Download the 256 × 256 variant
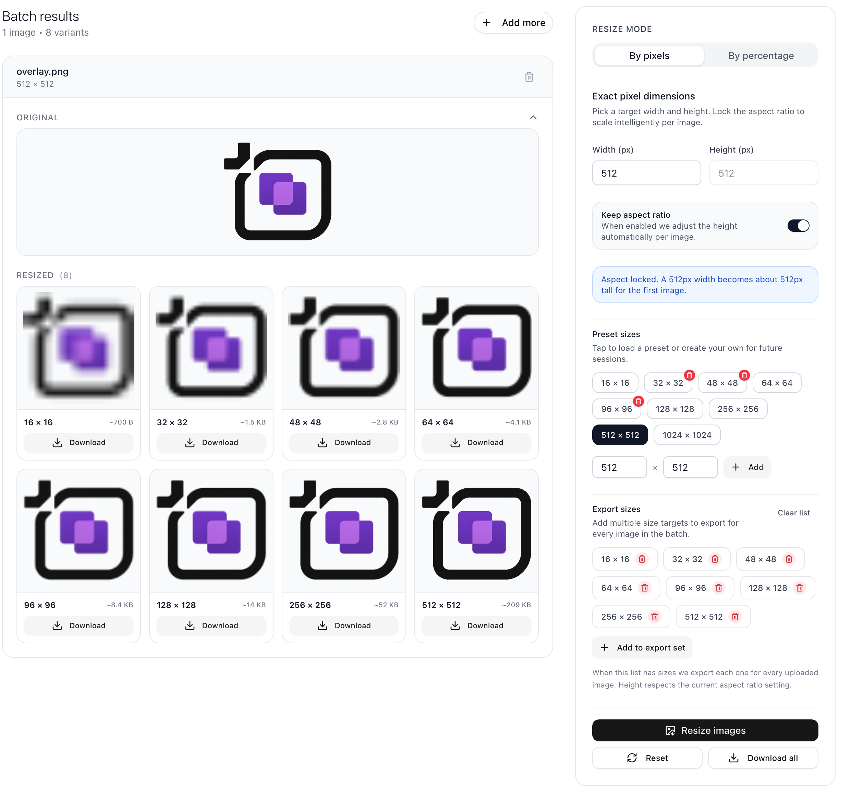This screenshot has height=812, width=851. (x=343, y=625)
